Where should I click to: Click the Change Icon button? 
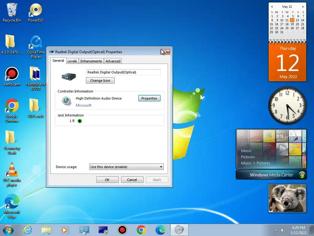100,81
